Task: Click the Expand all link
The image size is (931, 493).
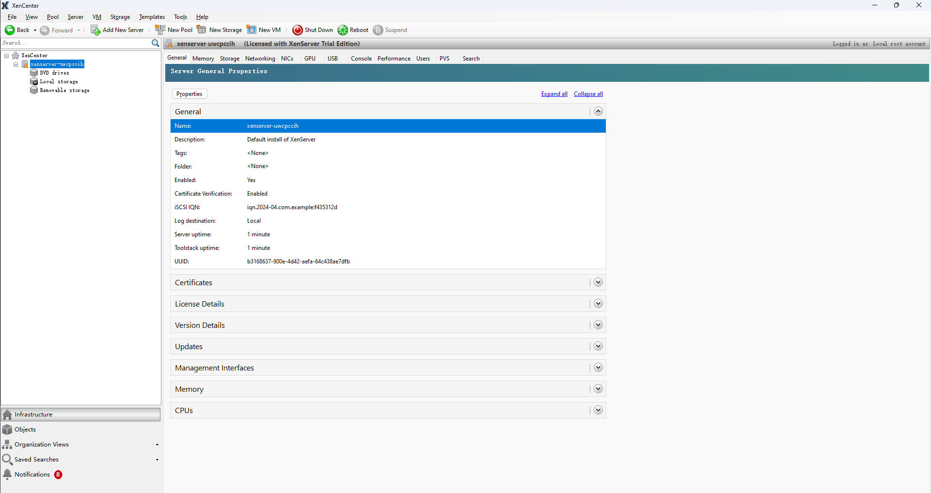Action: click(x=554, y=93)
